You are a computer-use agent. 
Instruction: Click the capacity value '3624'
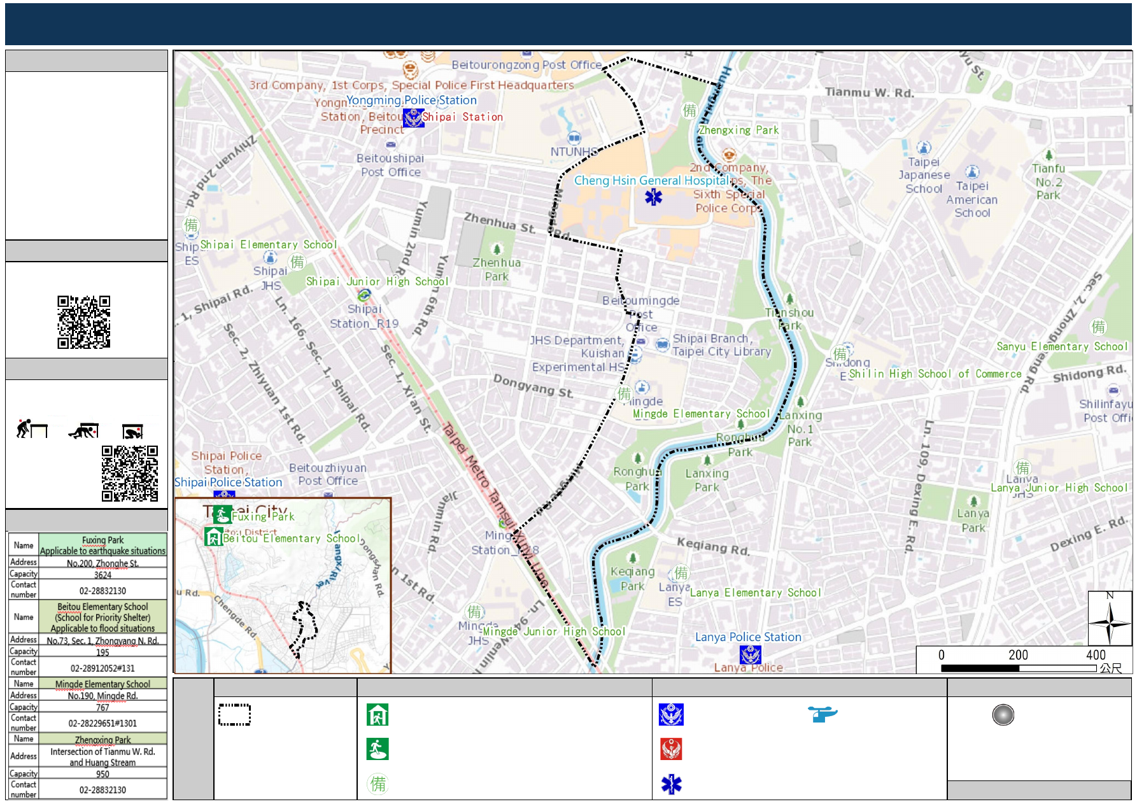[102, 574]
